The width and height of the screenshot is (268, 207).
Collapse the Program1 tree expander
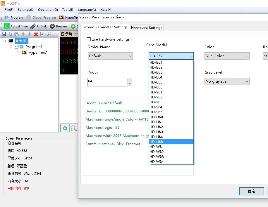11,47
